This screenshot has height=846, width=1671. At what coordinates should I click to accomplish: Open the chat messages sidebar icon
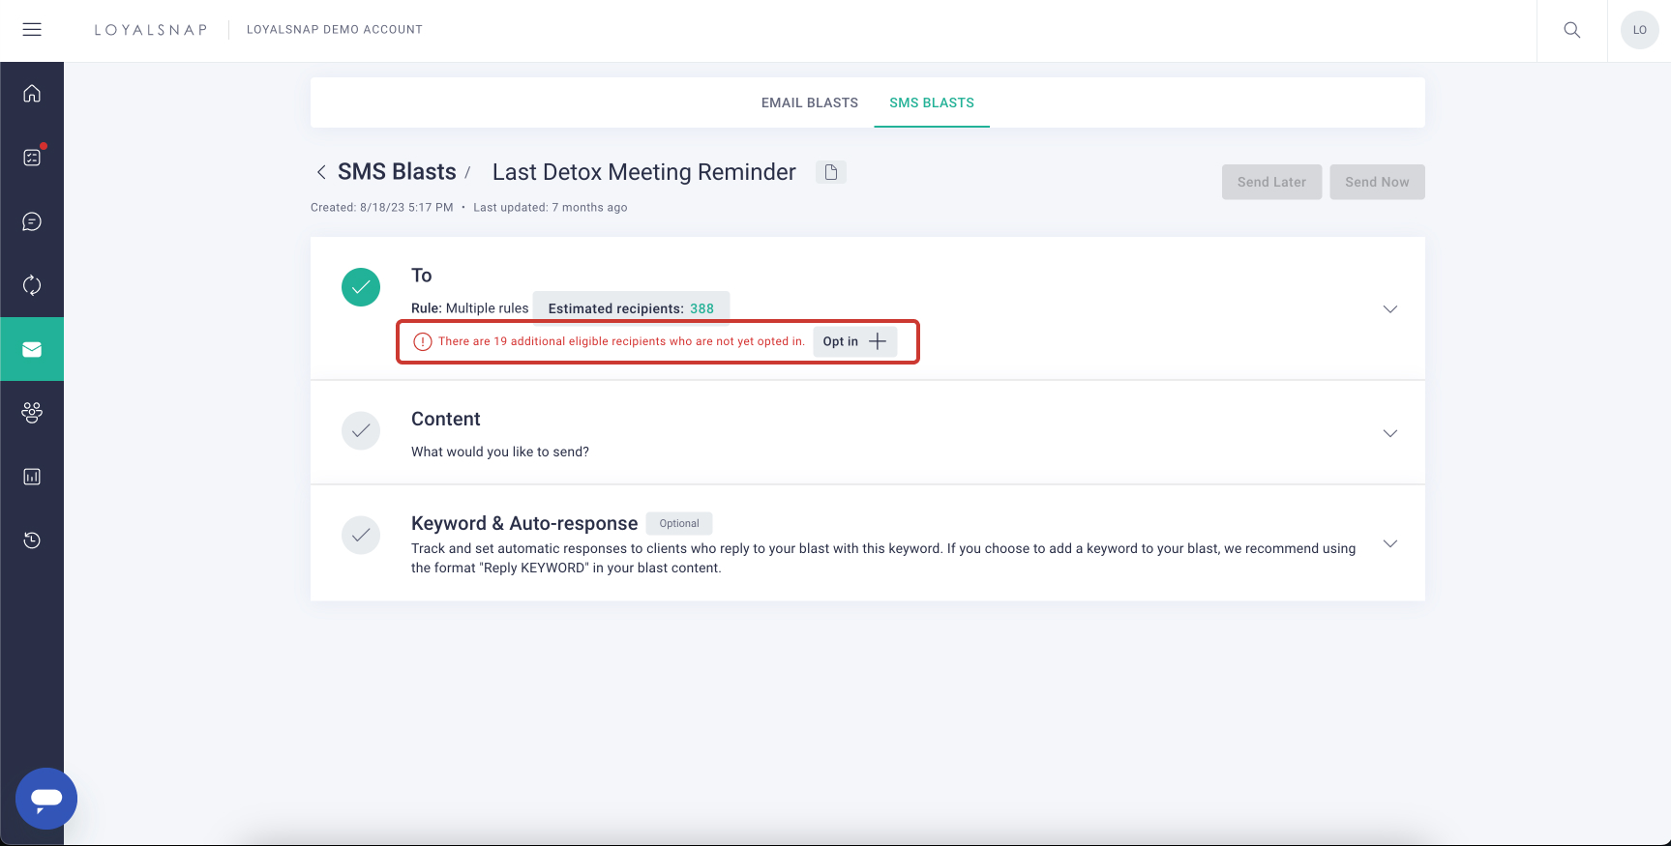tap(32, 221)
